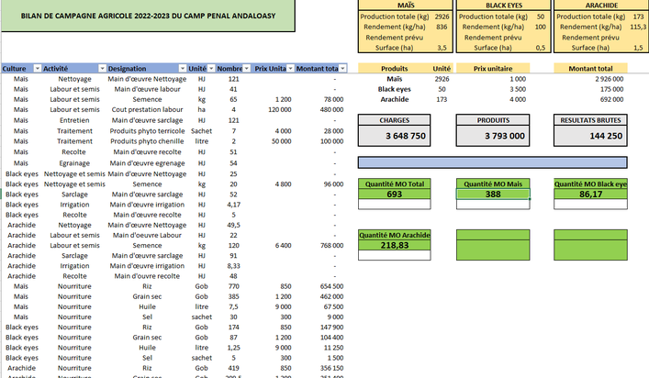
Task: Click the empty blue bar cell
Action: pos(502,162)
